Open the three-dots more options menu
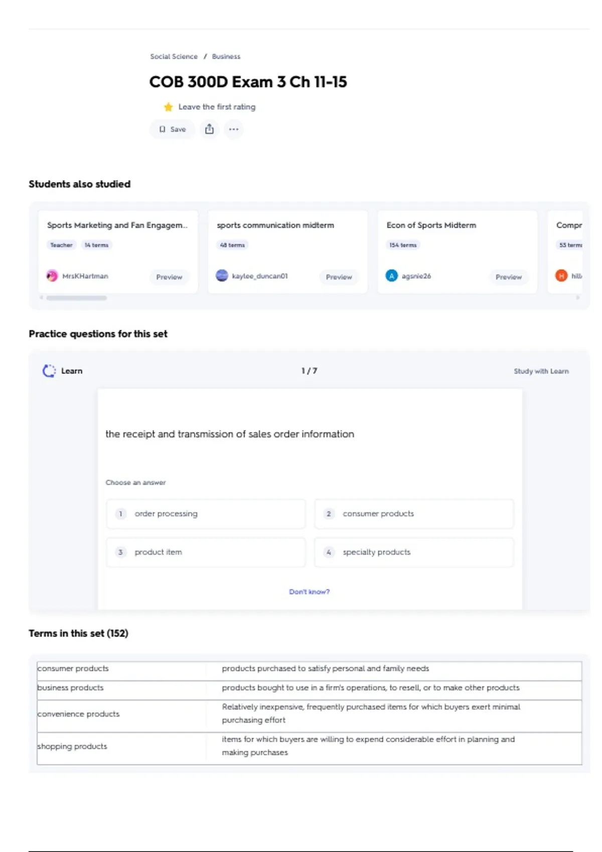 (x=234, y=129)
